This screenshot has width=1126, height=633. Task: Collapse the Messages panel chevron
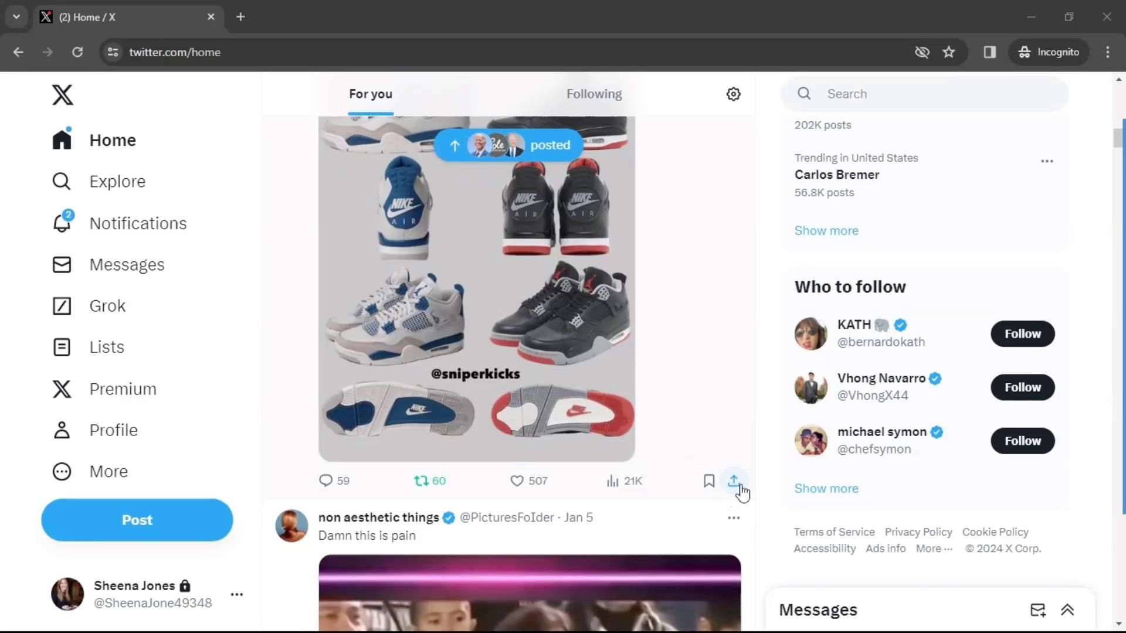click(1068, 610)
